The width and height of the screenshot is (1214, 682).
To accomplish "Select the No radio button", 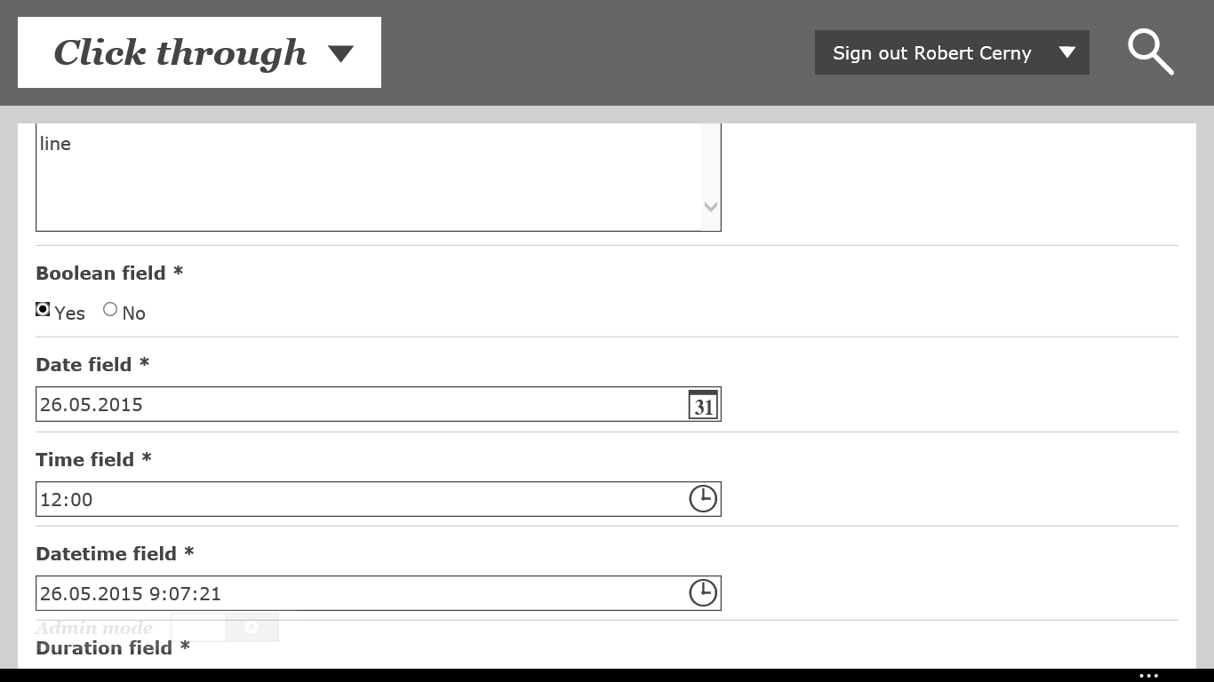I will click(x=110, y=310).
